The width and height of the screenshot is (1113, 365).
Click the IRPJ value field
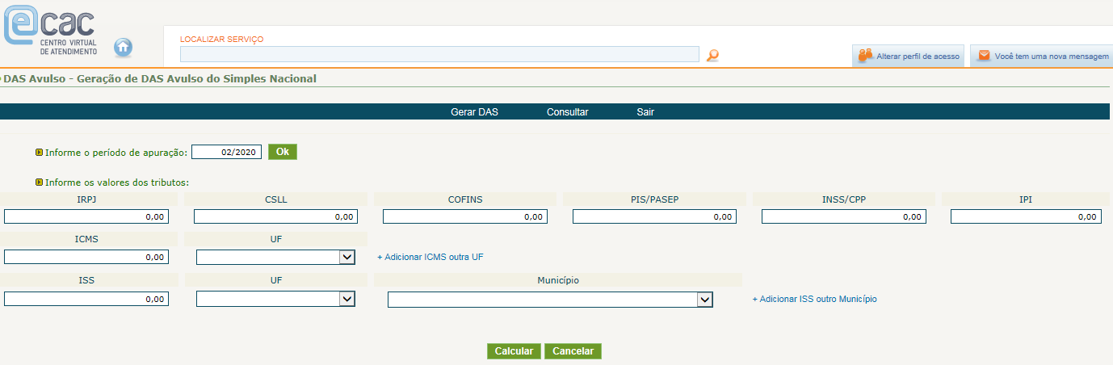coord(86,216)
